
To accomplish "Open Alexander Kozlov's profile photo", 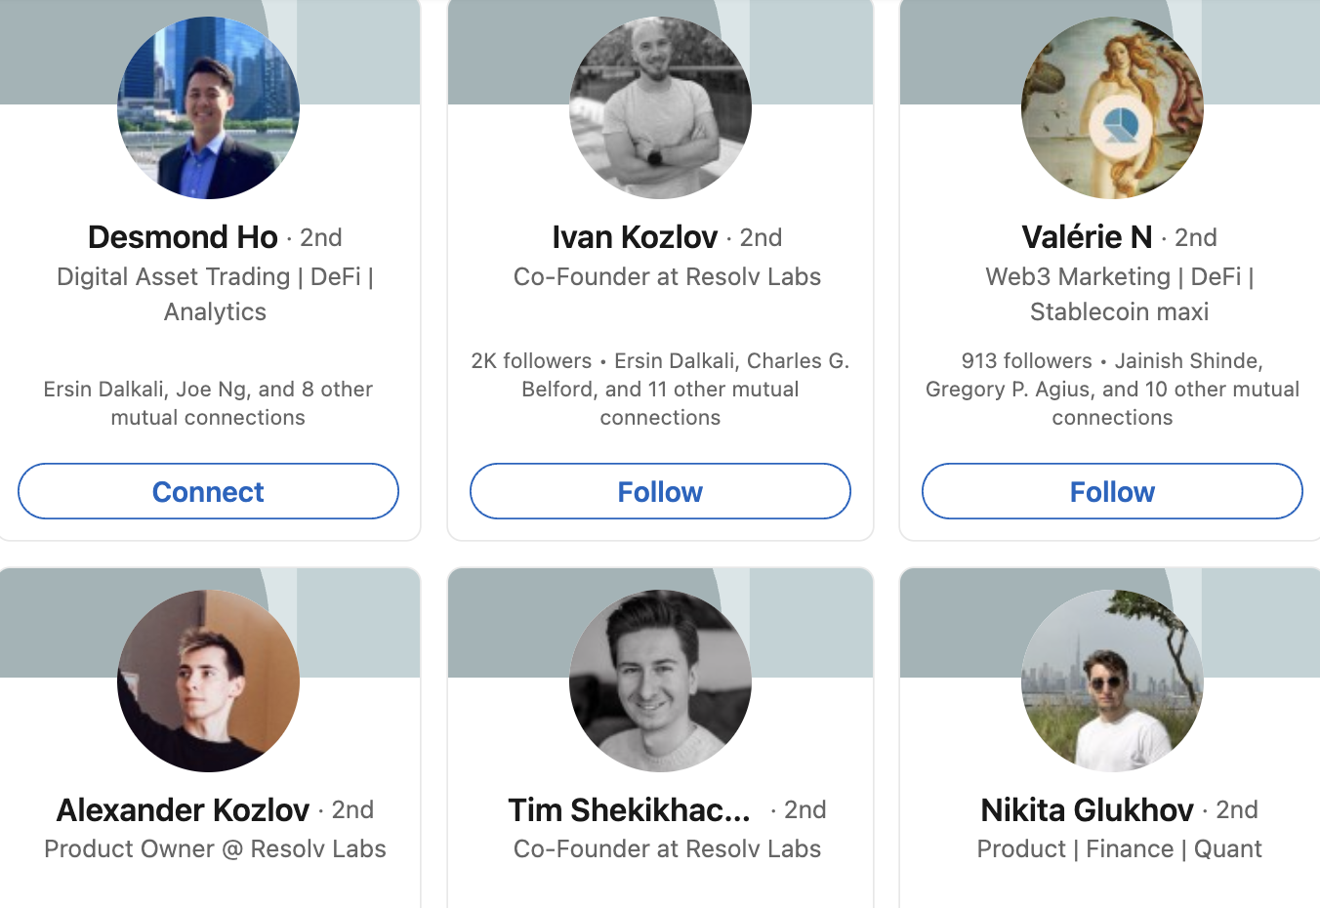I will (208, 681).
